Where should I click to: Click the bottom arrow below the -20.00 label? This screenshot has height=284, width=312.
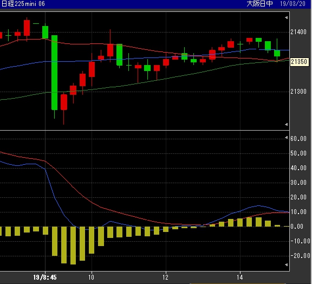click(286, 264)
